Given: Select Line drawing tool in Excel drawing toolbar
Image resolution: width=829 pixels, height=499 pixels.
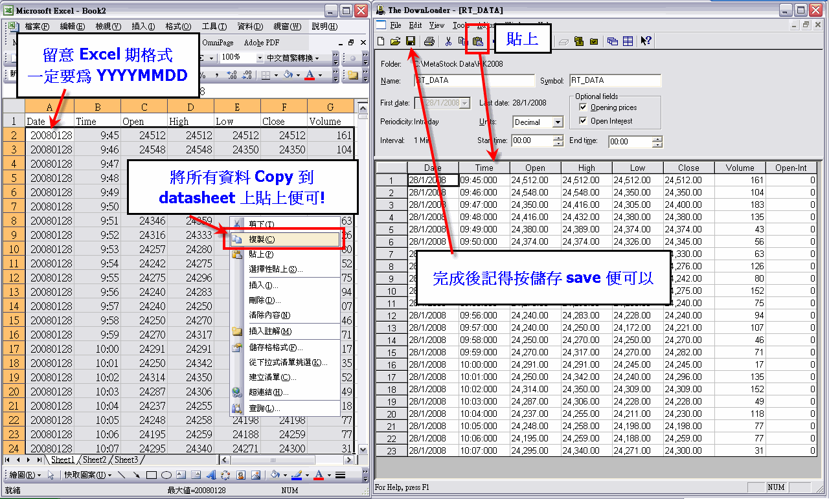Looking at the screenshot, I should point(121,475).
